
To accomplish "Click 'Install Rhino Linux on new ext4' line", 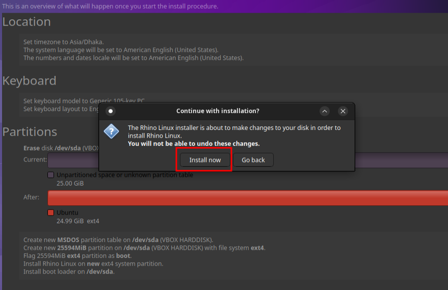I will click(93, 263).
